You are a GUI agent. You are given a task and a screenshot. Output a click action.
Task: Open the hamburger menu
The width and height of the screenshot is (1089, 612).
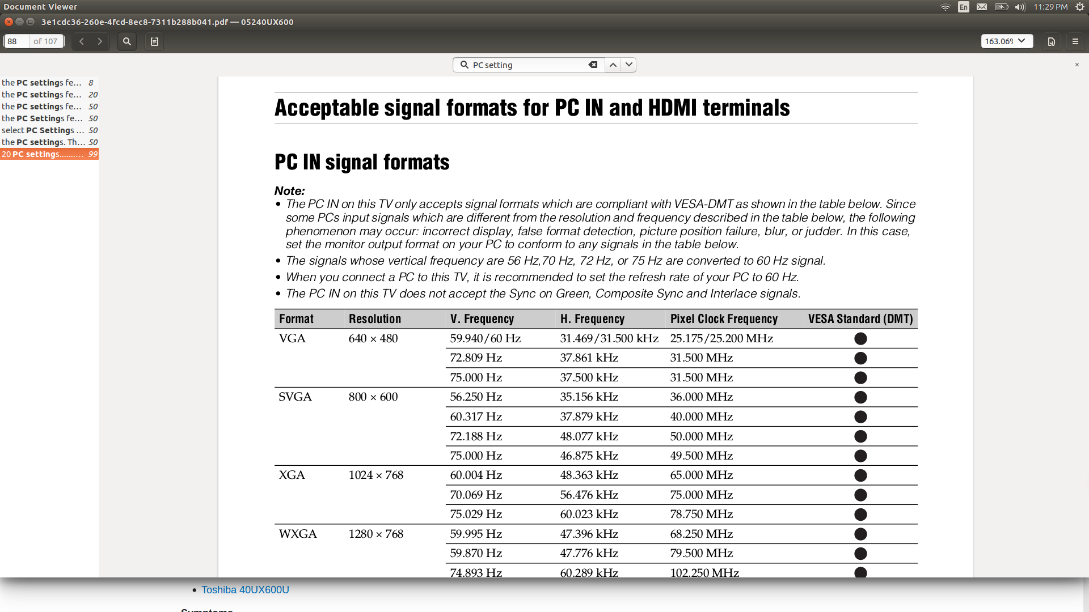click(x=1075, y=41)
